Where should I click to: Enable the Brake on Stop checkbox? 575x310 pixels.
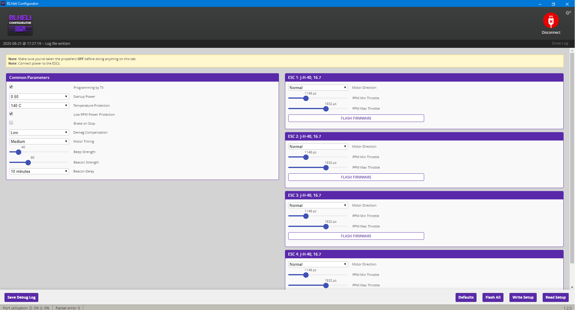[11, 123]
